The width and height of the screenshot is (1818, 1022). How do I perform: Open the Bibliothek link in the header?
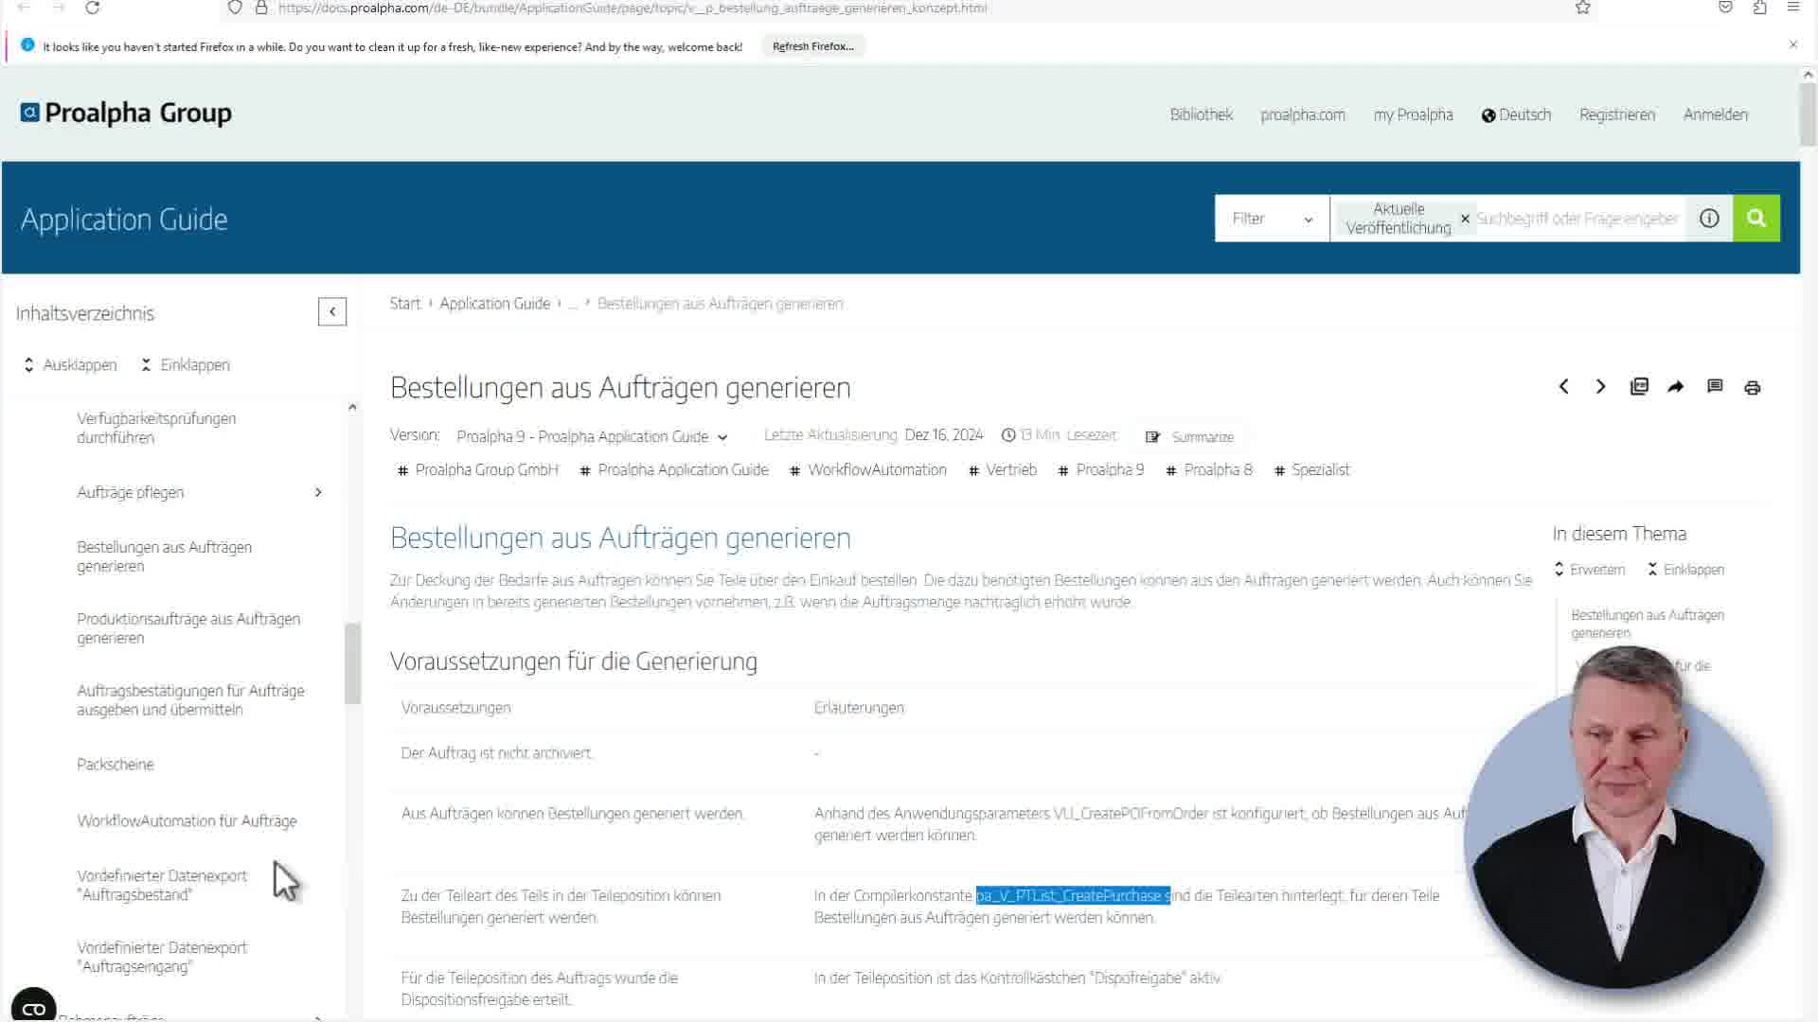point(1201,115)
